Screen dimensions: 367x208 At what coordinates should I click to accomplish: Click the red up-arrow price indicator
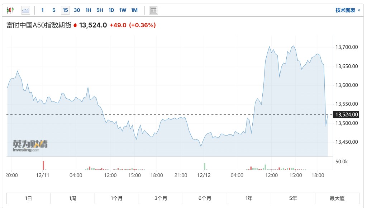(x=75, y=25)
